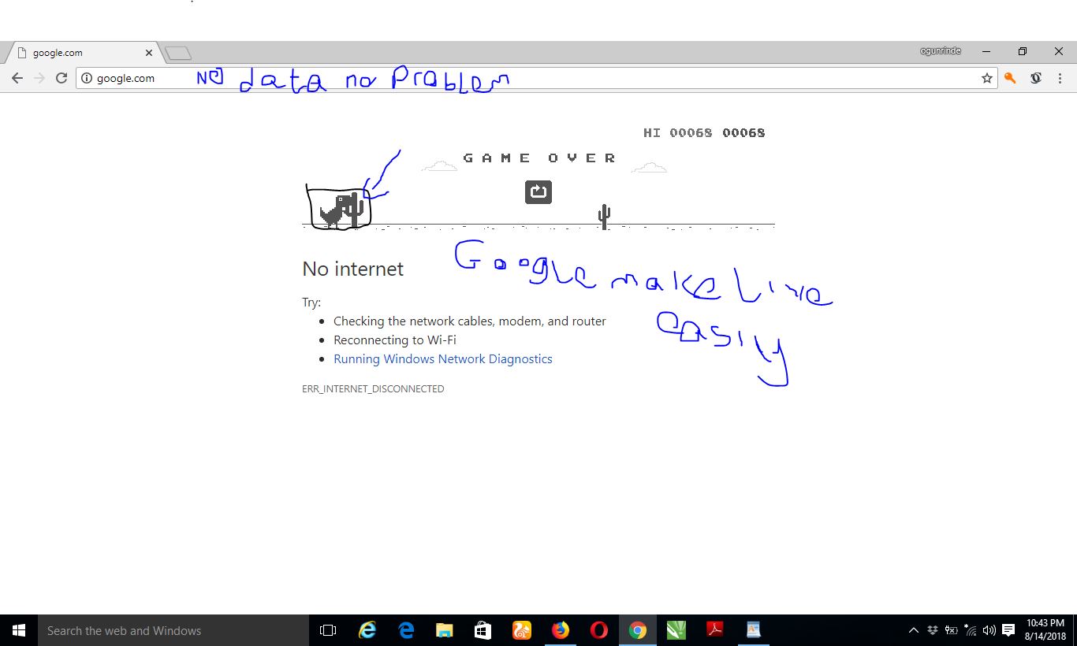Click the orange key extension icon
This screenshot has width=1077, height=646.
(1010, 78)
